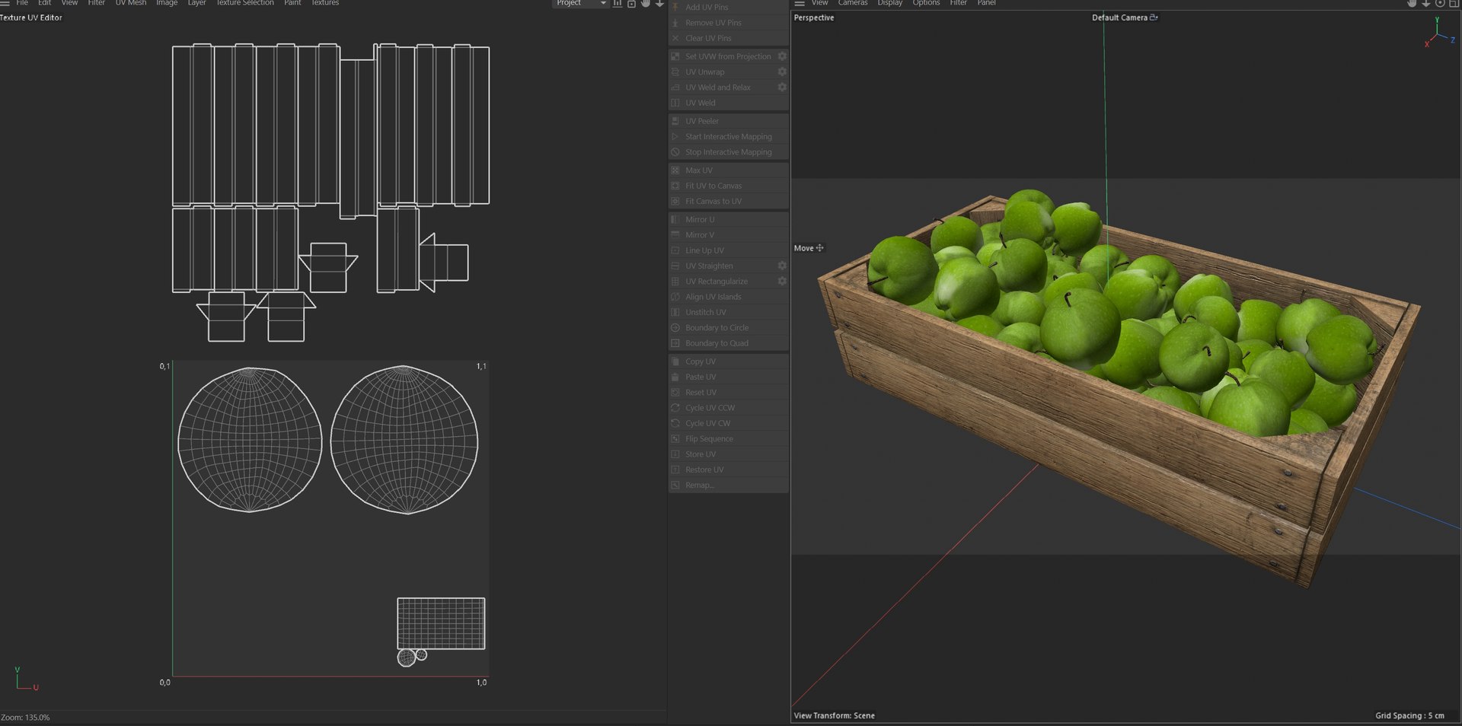This screenshot has width=1462, height=726.
Task: Click the UV editor zoom arrow icon
Action: point(659,3)
